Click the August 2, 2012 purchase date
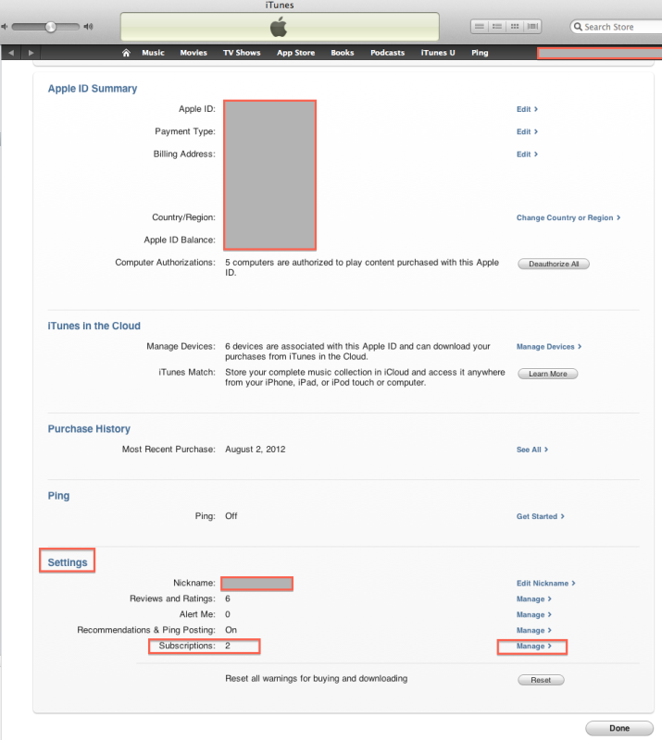662x740 pixels. click(x=256, y=450)
